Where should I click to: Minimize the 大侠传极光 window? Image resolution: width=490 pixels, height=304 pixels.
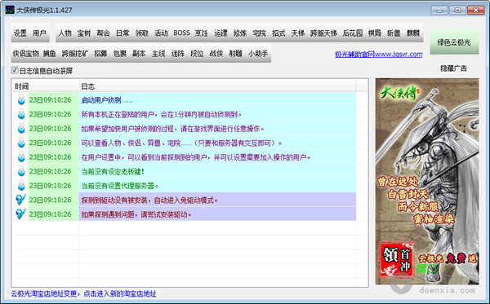439,11
